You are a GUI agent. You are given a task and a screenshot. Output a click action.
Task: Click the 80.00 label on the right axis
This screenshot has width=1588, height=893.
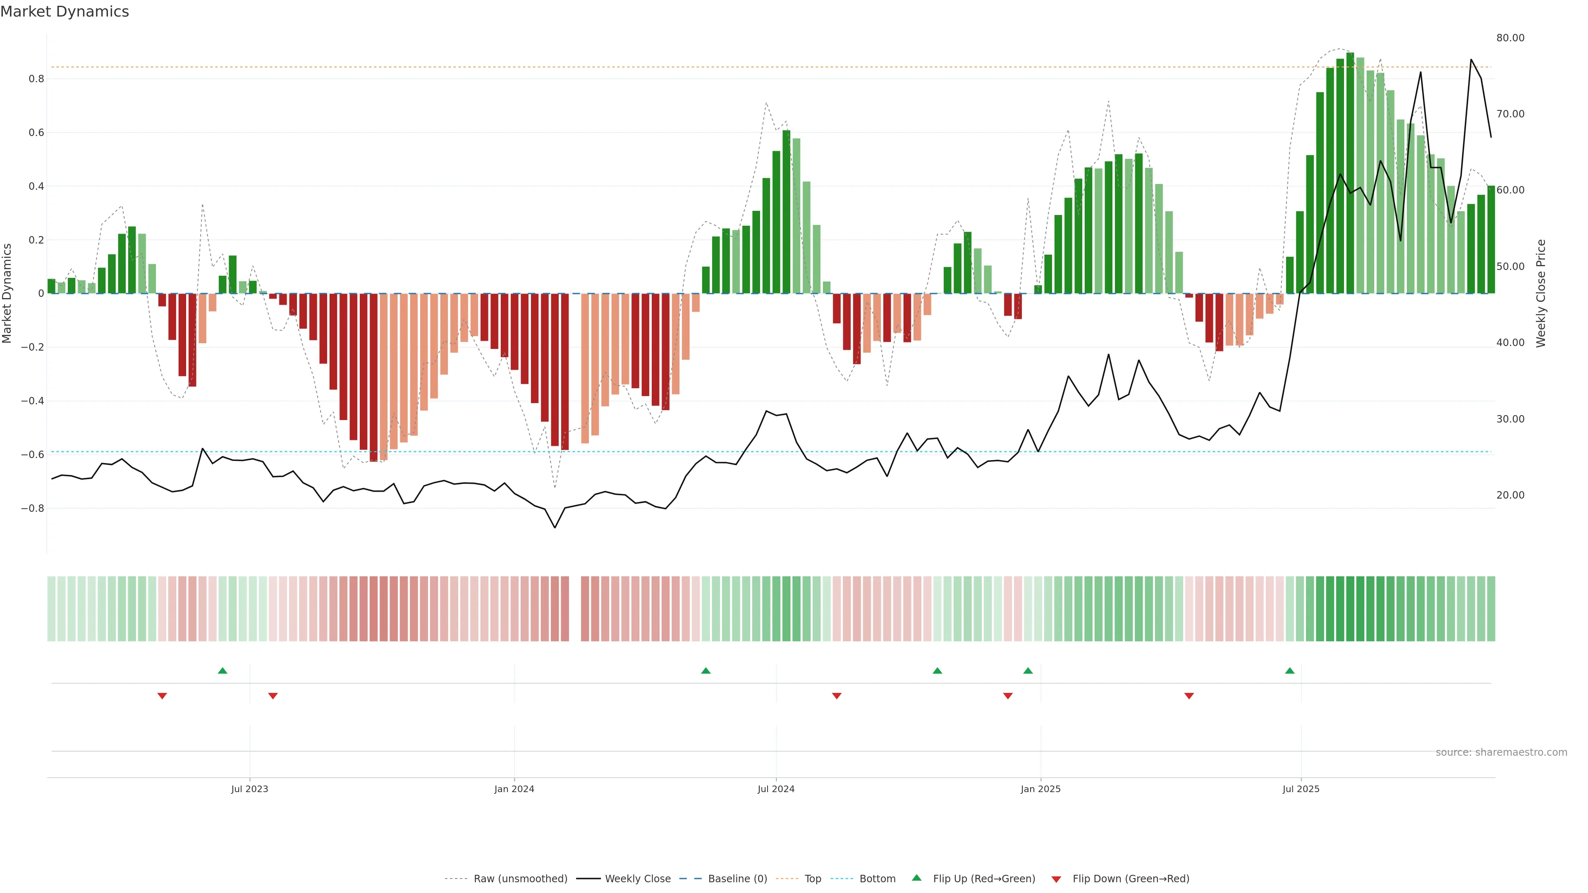coord(1510,38)
